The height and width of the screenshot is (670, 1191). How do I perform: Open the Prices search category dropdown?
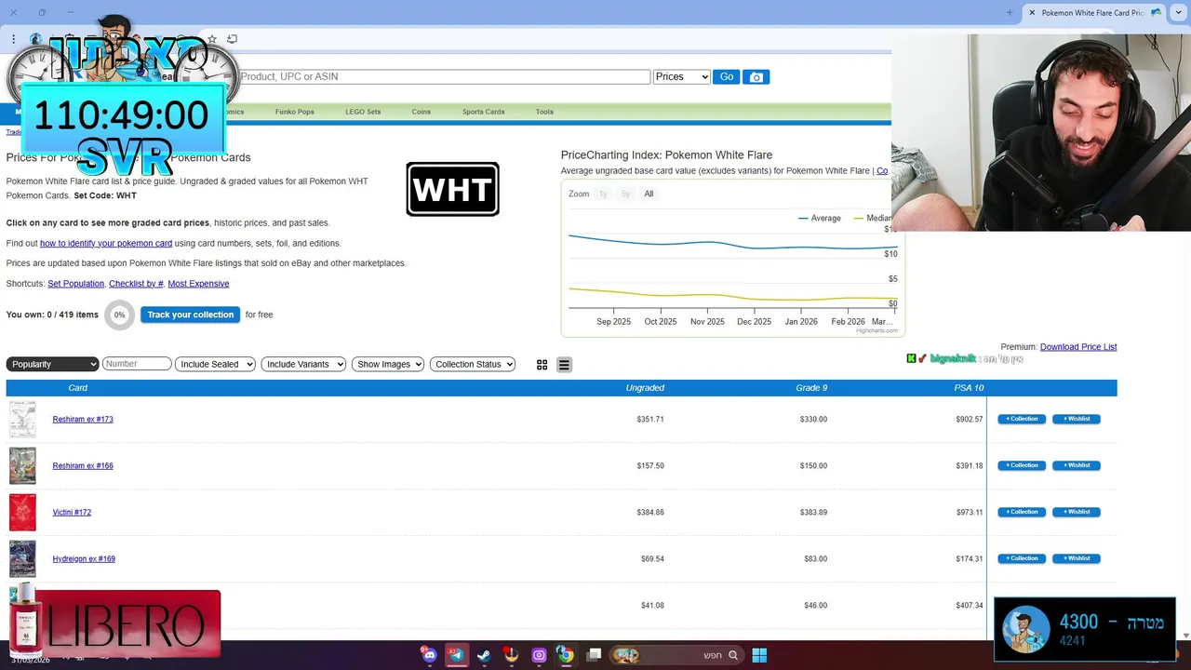[x=681, y=77]
